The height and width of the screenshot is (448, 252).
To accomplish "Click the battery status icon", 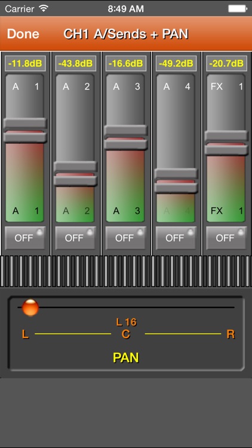I will [237, 8].
